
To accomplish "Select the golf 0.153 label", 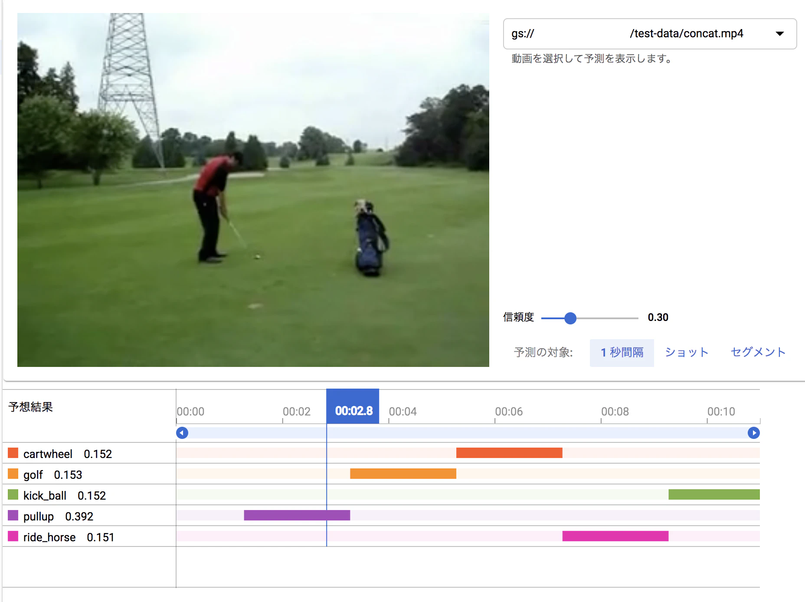I will coord(52,475).
